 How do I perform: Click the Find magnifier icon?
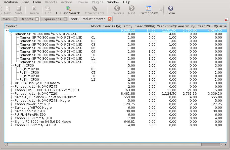click(48, 9)
